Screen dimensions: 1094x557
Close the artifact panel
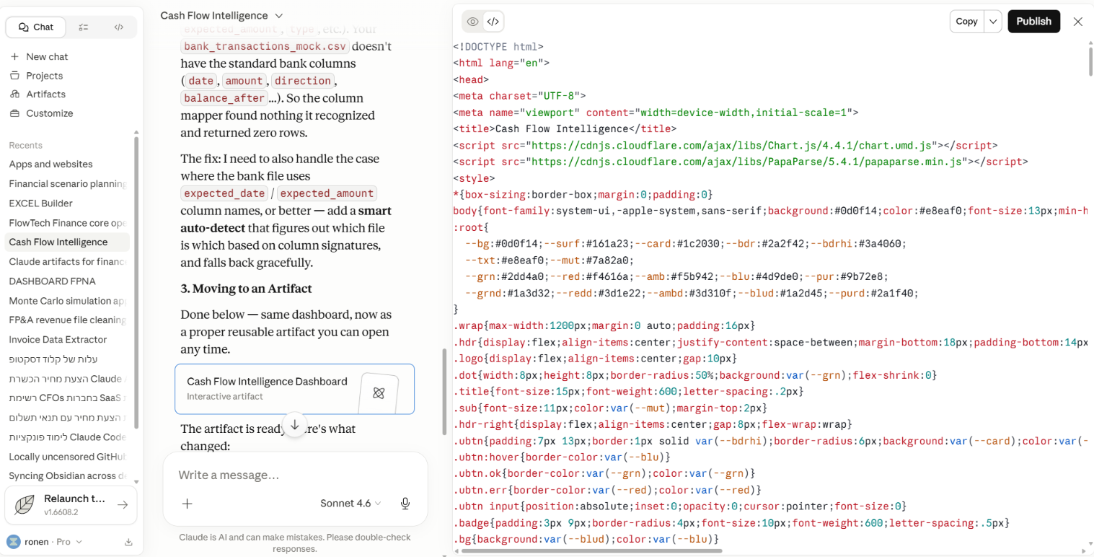(1078, 22)
